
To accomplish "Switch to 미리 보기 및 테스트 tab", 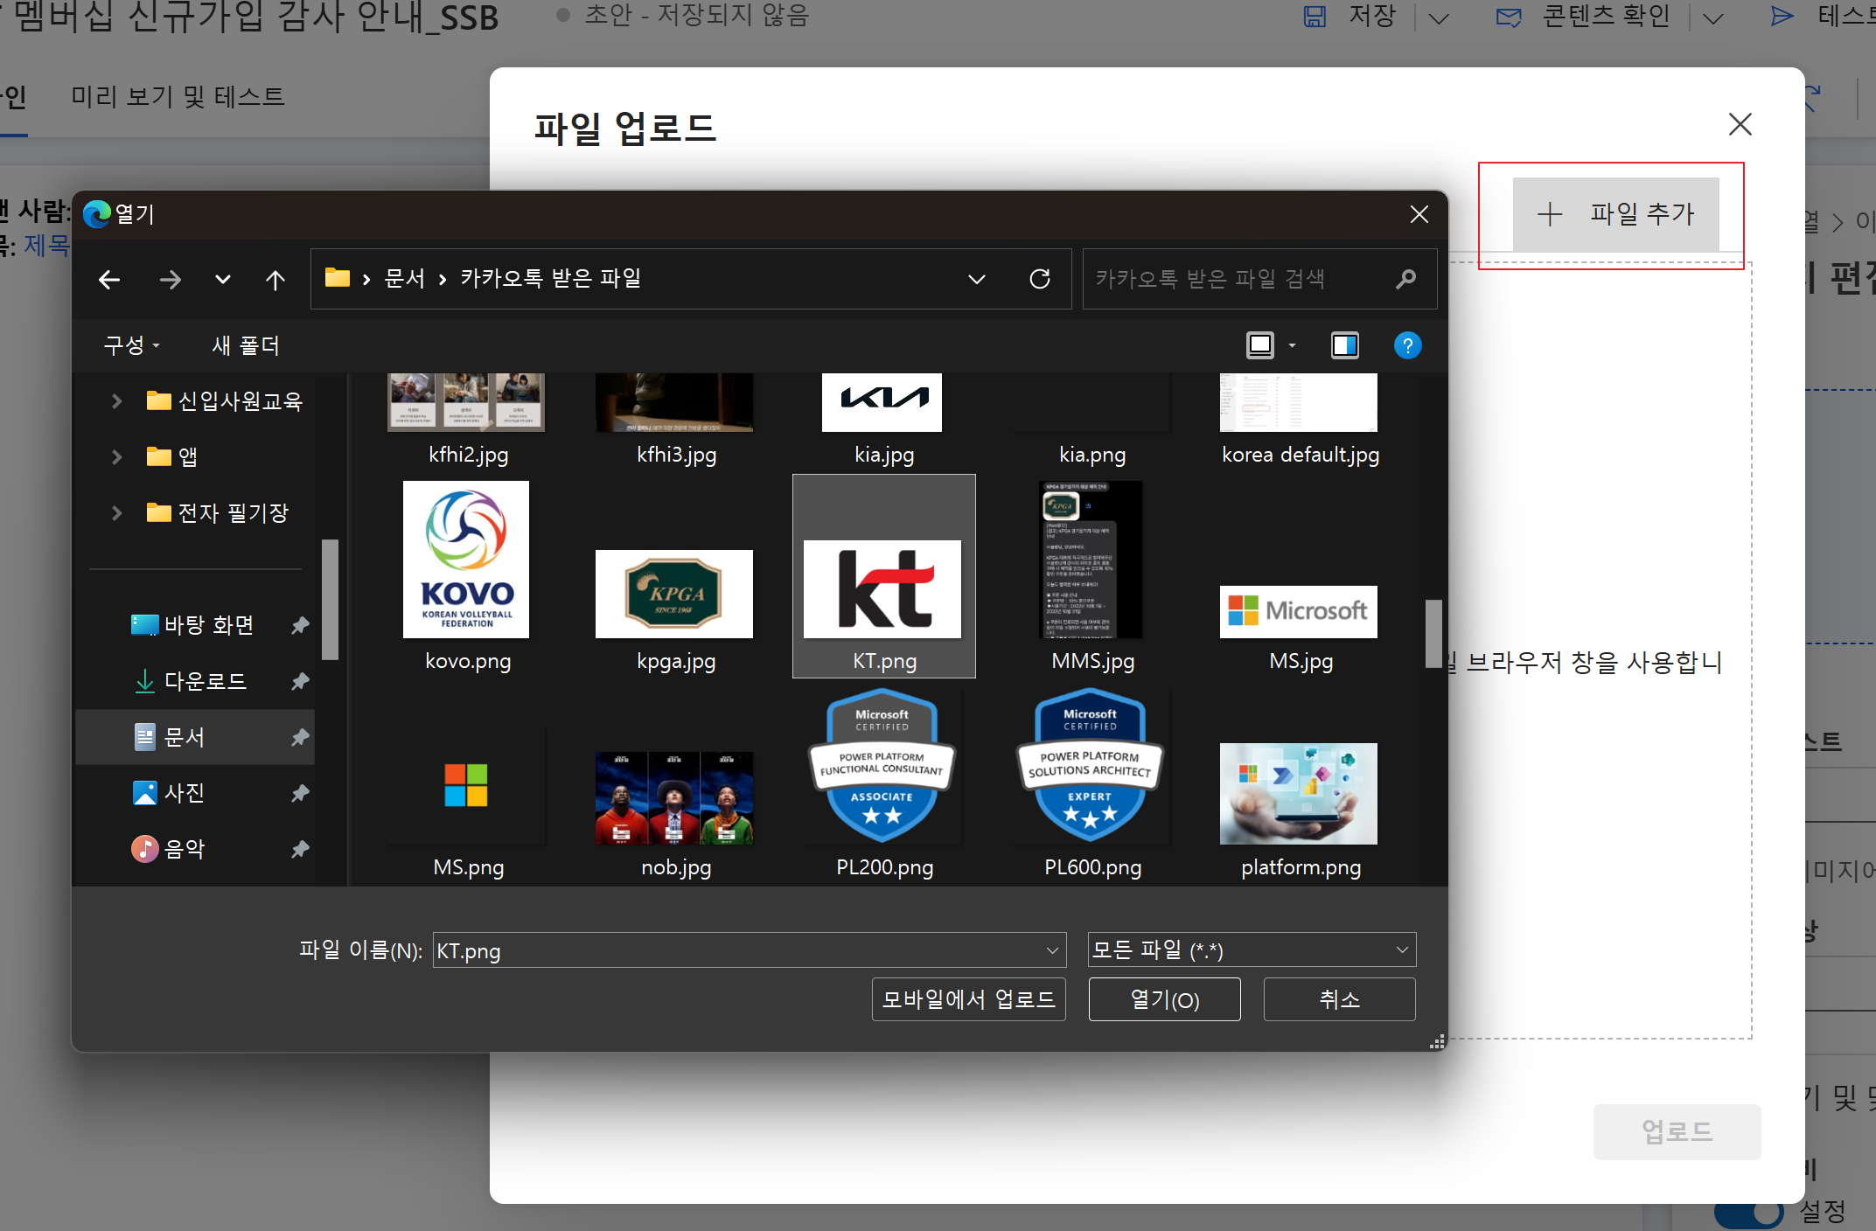I will 178,96.
